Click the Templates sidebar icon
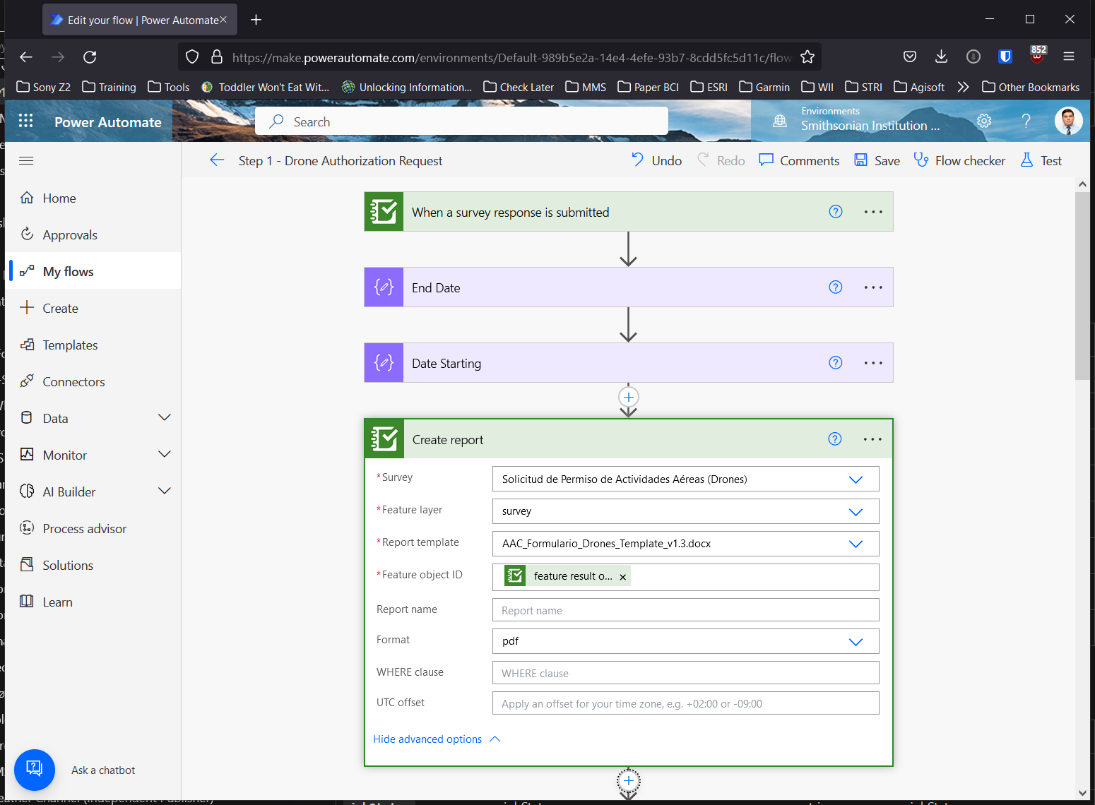The width and height of the screenshot is (1095, 805). click(27, 345)
